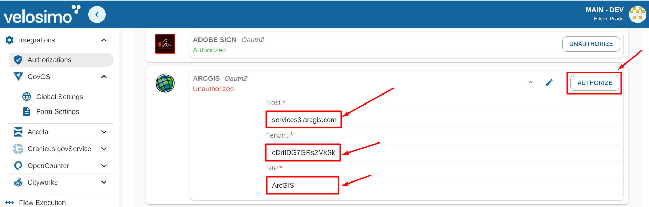Image resolution: width=649 pixels, height=207 pixels.
Task: Click the ADOBE SIGN title text
Action: tap(215, 40)
